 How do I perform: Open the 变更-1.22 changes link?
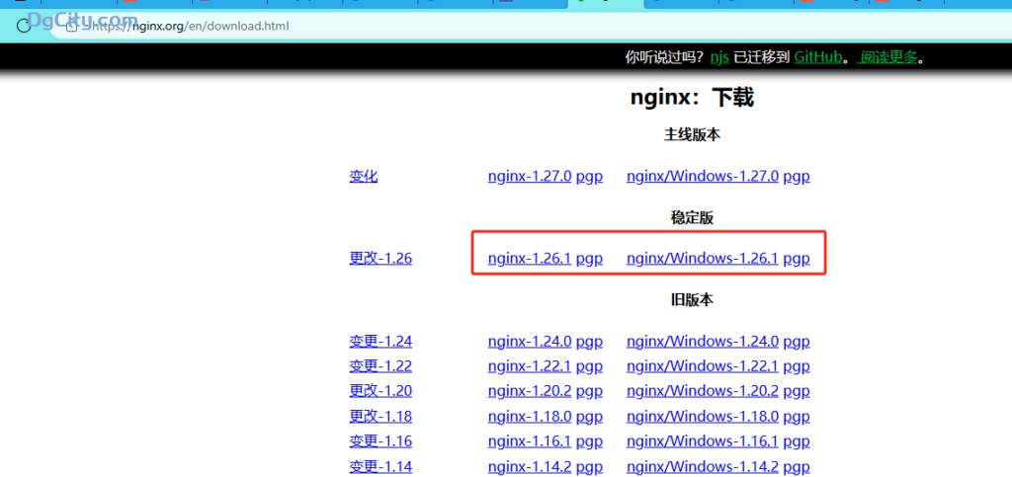[x=380, y=366]
